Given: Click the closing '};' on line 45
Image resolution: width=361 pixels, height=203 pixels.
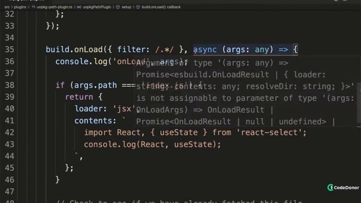Looking at the screenshot, I should [69, 168].
